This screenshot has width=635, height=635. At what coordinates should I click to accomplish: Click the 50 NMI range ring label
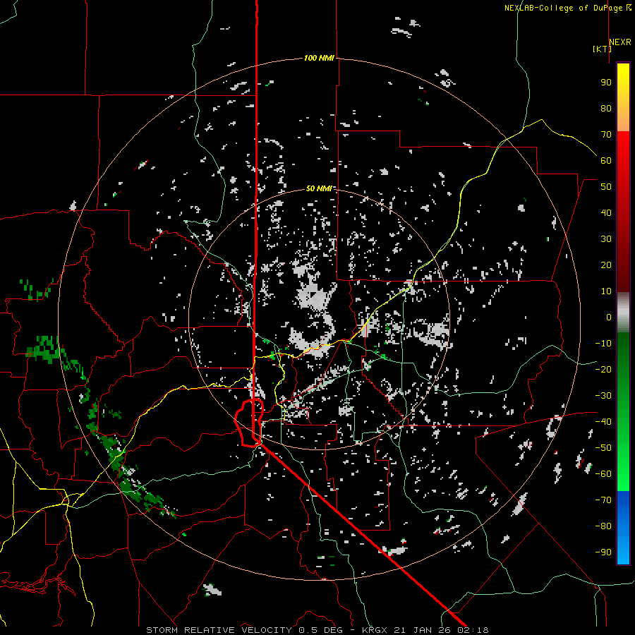pyautogui.click(x=319, y=188)
